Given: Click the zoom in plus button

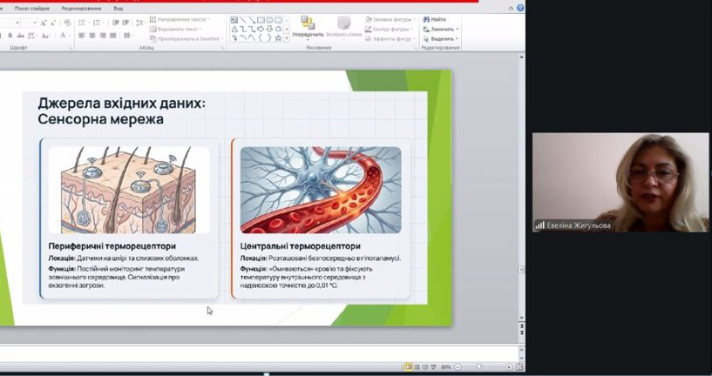Looking at the screenshot, I should (509, 366).
